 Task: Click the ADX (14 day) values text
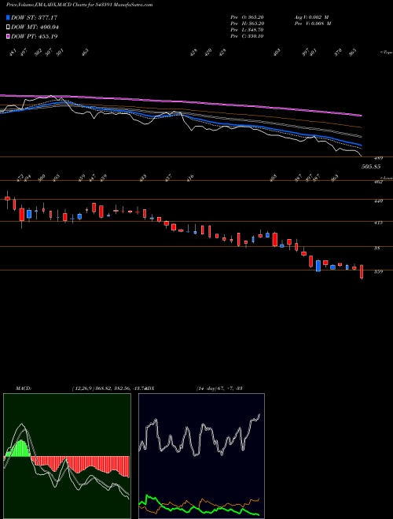[x=219, y=388]
